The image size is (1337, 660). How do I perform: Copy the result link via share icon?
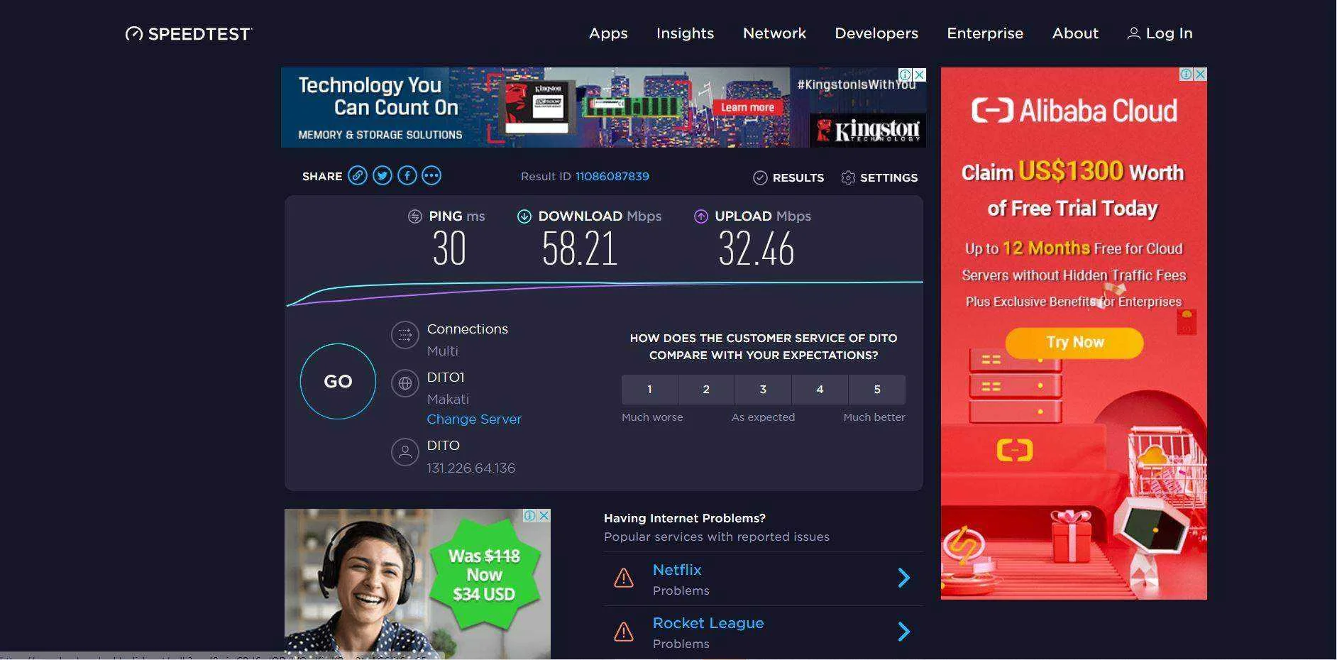click(358, 176)
